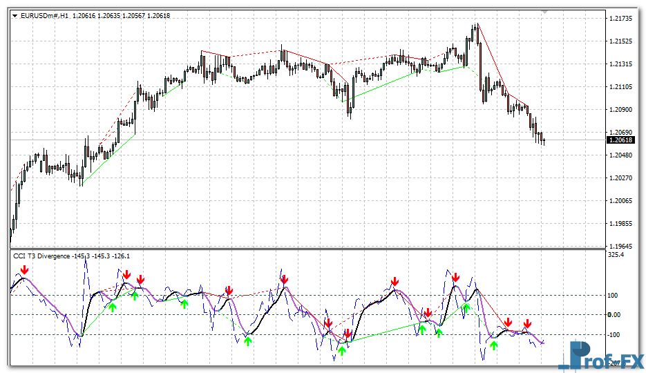Viewport: 646px width, 373px height.
Task: Click the rightmost red sell arrow in the indicator
Action: tap(528, 324)
